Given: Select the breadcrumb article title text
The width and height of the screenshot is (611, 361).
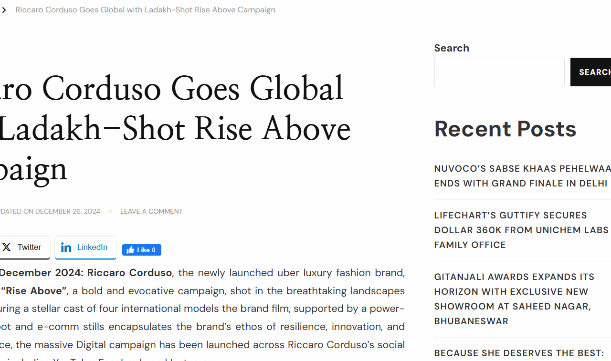Looking at the screenshot, I should tap(145, 10).
